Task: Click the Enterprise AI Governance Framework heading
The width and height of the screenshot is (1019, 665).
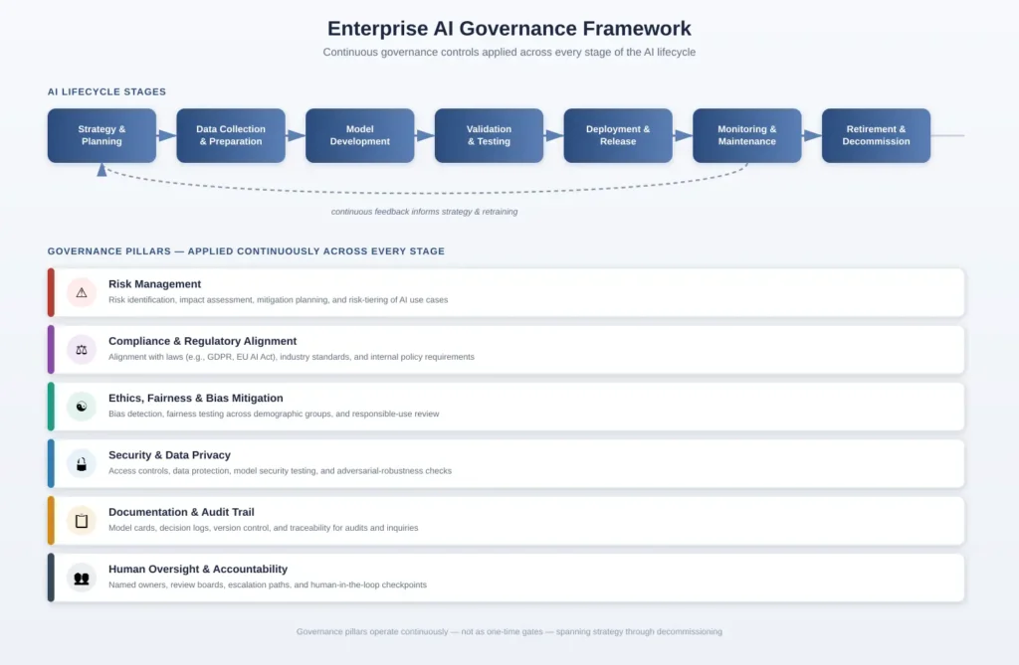Action: tap(509, 29)
